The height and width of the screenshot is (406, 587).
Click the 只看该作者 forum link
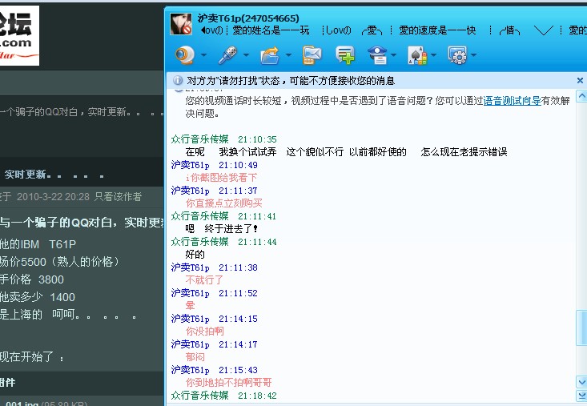118,196
